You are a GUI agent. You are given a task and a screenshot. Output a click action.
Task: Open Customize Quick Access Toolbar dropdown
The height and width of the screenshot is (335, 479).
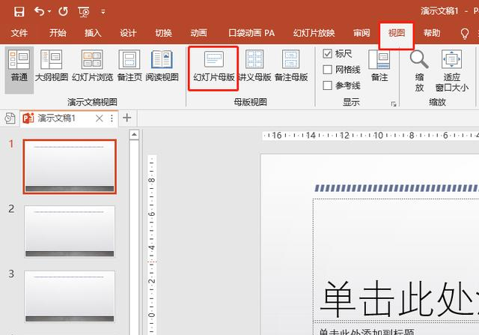(103, 12)
